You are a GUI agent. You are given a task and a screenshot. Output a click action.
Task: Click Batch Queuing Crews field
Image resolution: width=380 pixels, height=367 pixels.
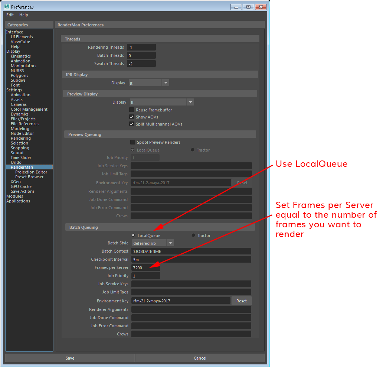tap(191, 334)
